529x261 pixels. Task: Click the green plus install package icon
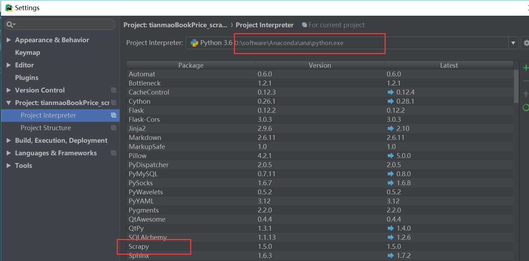[x=526, y=68]
